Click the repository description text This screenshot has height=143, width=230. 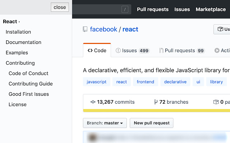pyautogui.click(x=156, y=70)
